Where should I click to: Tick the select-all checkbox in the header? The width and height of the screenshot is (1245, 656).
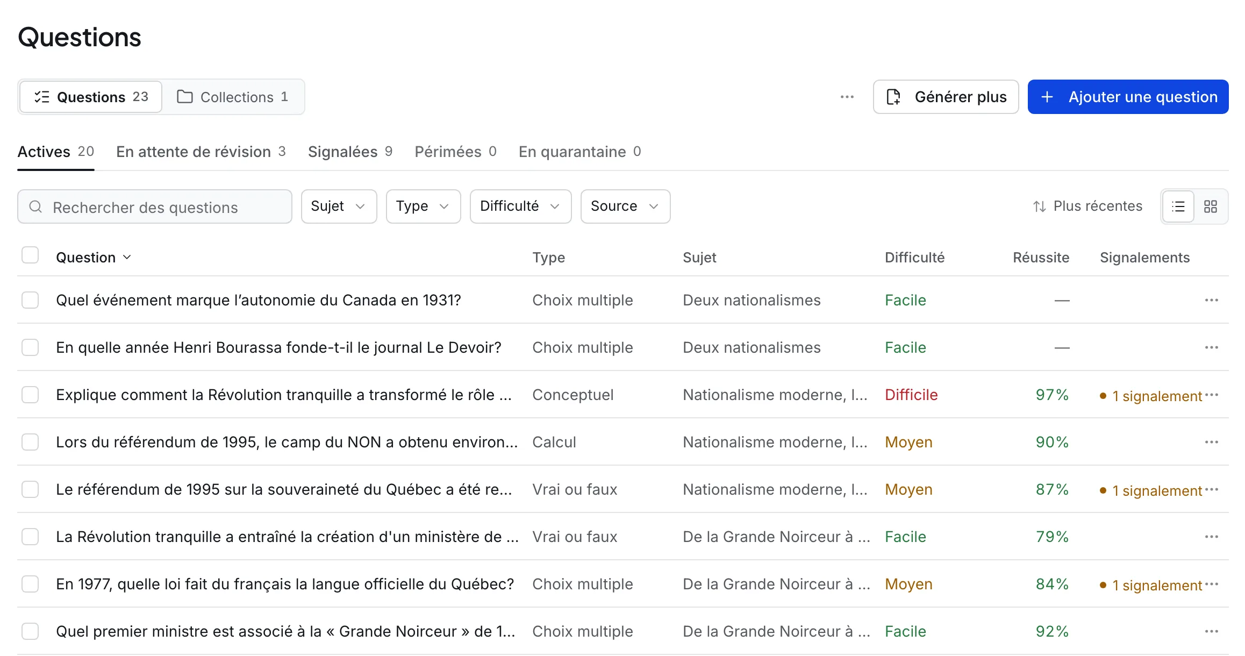(x=30, y=255)
